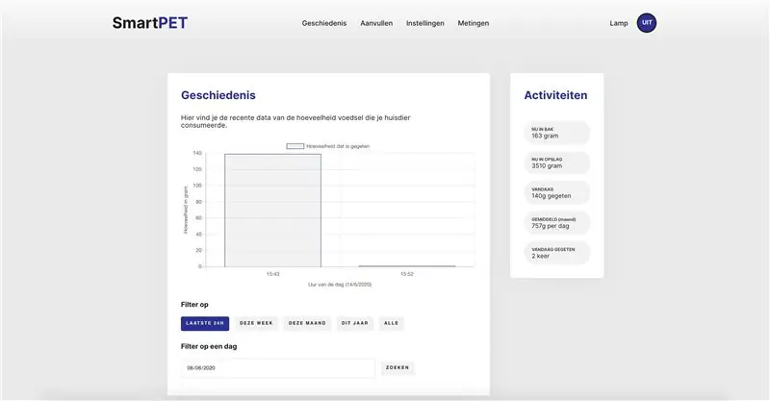This screenshot has height=401, width=770.
Task: Click the small bar at 15:52
Action: tap(407, 266)
